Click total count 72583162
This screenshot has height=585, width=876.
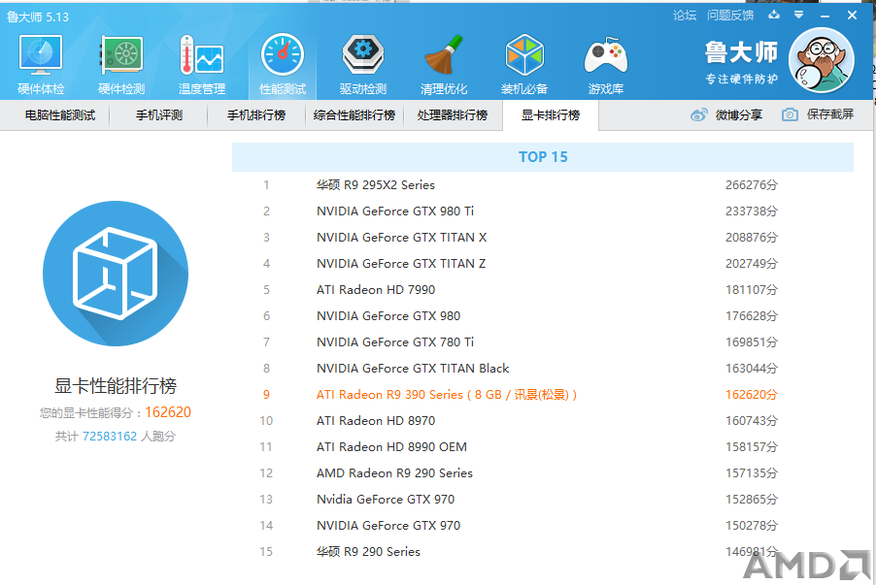coord(110,437)
